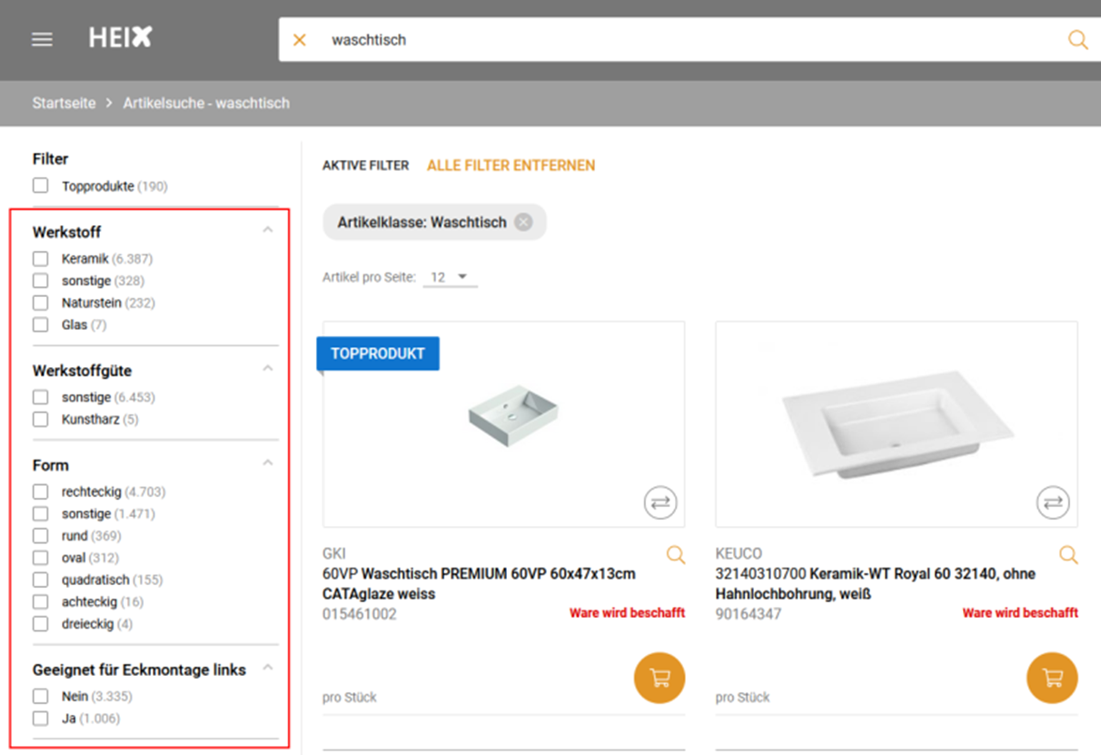The image size is (1101, 755).
Task: Go to Startseite breadcrumb
Action: [x=64, y=103]
